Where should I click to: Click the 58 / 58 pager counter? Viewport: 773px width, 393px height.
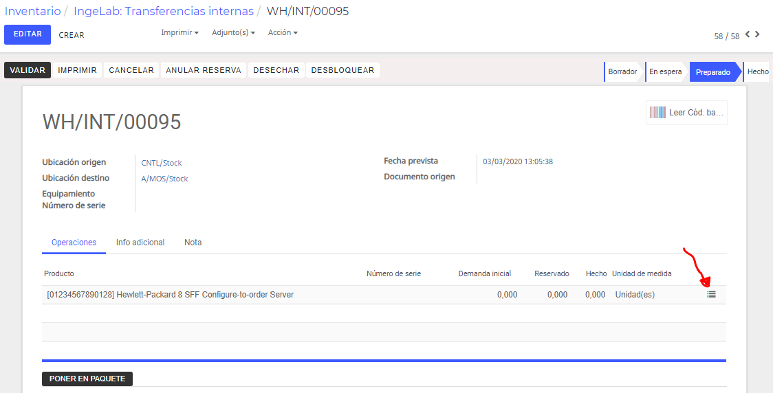click(727, 36)
